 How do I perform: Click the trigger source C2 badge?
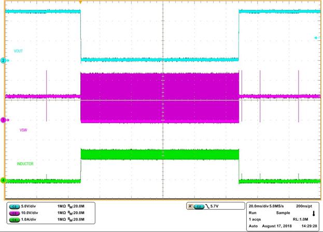(x=199, y=206)
